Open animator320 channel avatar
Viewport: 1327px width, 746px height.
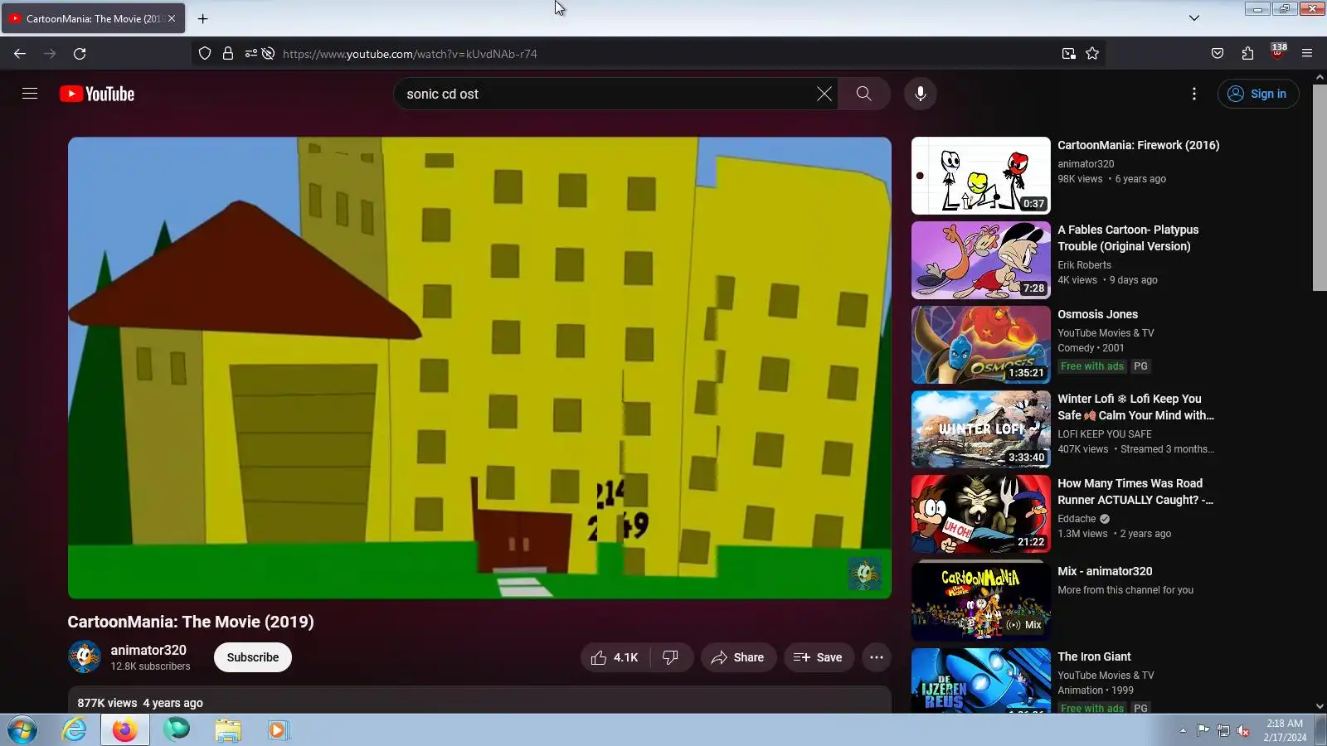[x=84, y=657]
